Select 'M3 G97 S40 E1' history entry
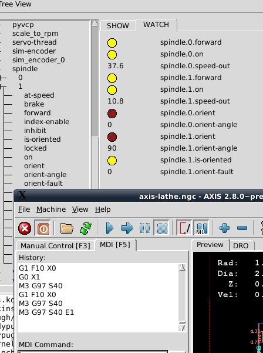This screenshot has height=353, width=263. tap(46, 312)
